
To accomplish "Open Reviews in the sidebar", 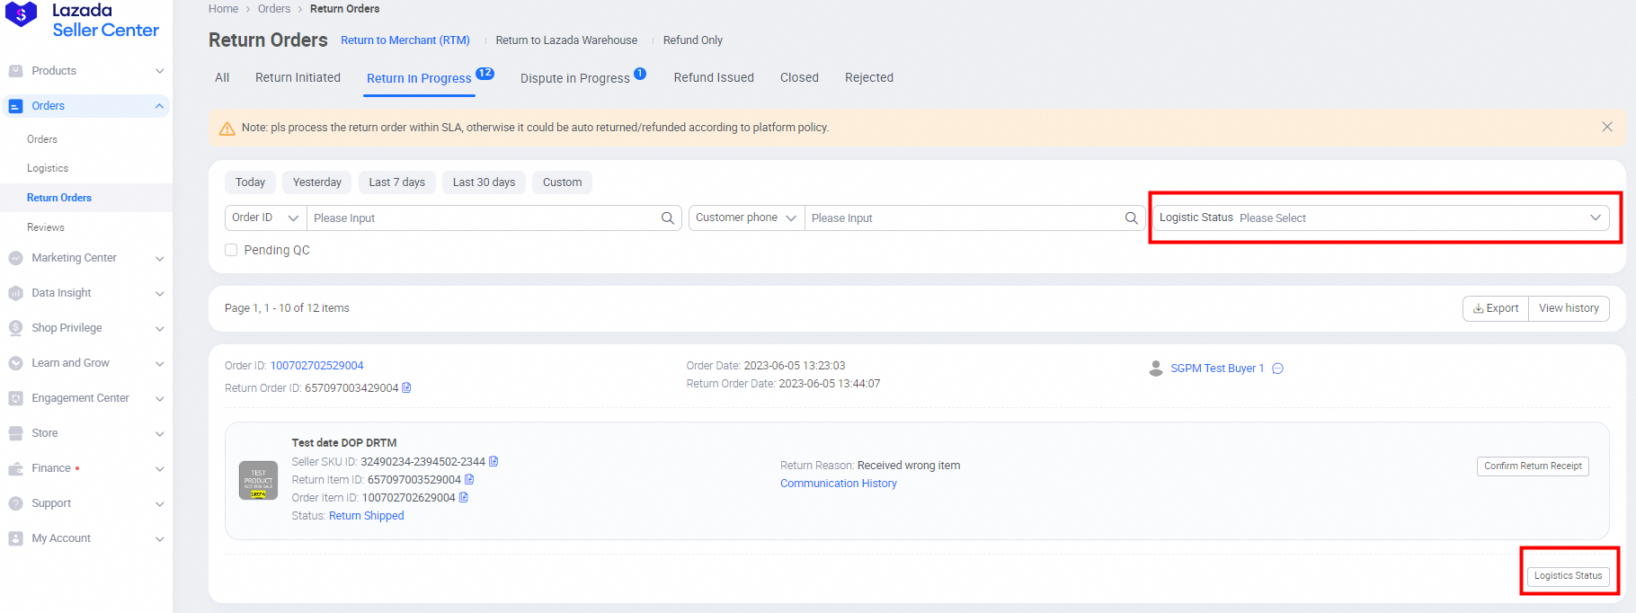I will 46,227.
